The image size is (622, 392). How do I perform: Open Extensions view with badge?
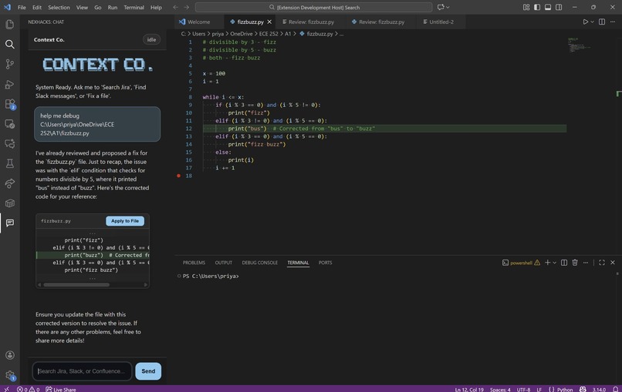pyautogui.click(x=10, y=104)
